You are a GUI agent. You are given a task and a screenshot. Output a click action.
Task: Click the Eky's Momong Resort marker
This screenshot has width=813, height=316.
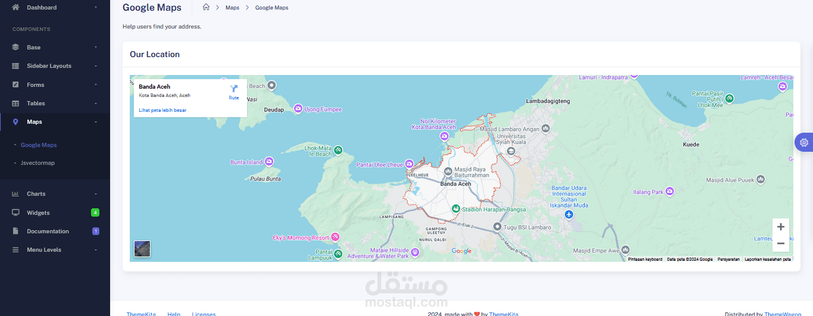[x=336, y=237]
